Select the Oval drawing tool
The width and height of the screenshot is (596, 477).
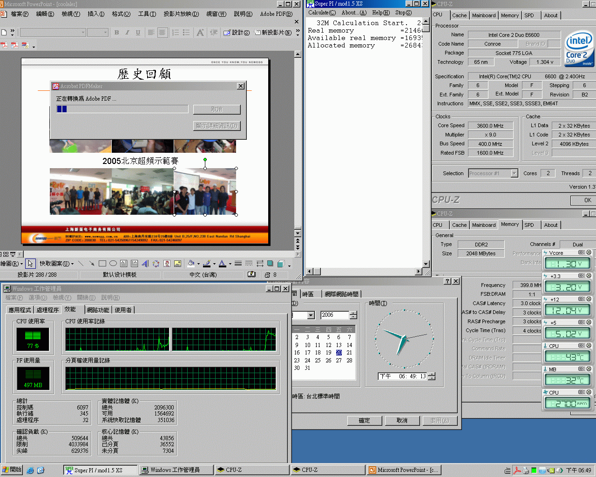tap(113, 264)
